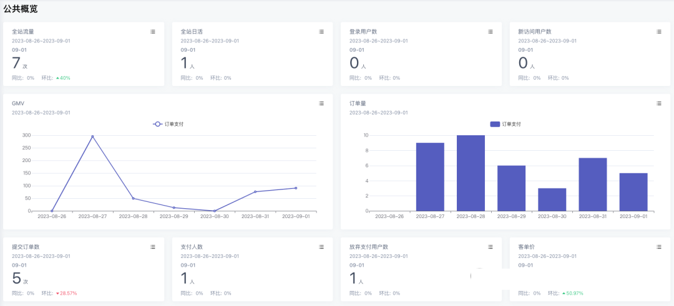Open menu icon on 订单量 chart card
This screenshot has width=674, height=306.
659,103
